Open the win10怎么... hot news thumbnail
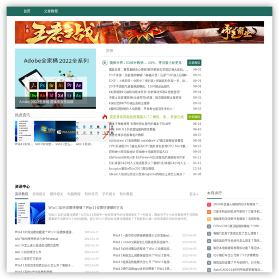The image size is (279, 279). (65, 131)
